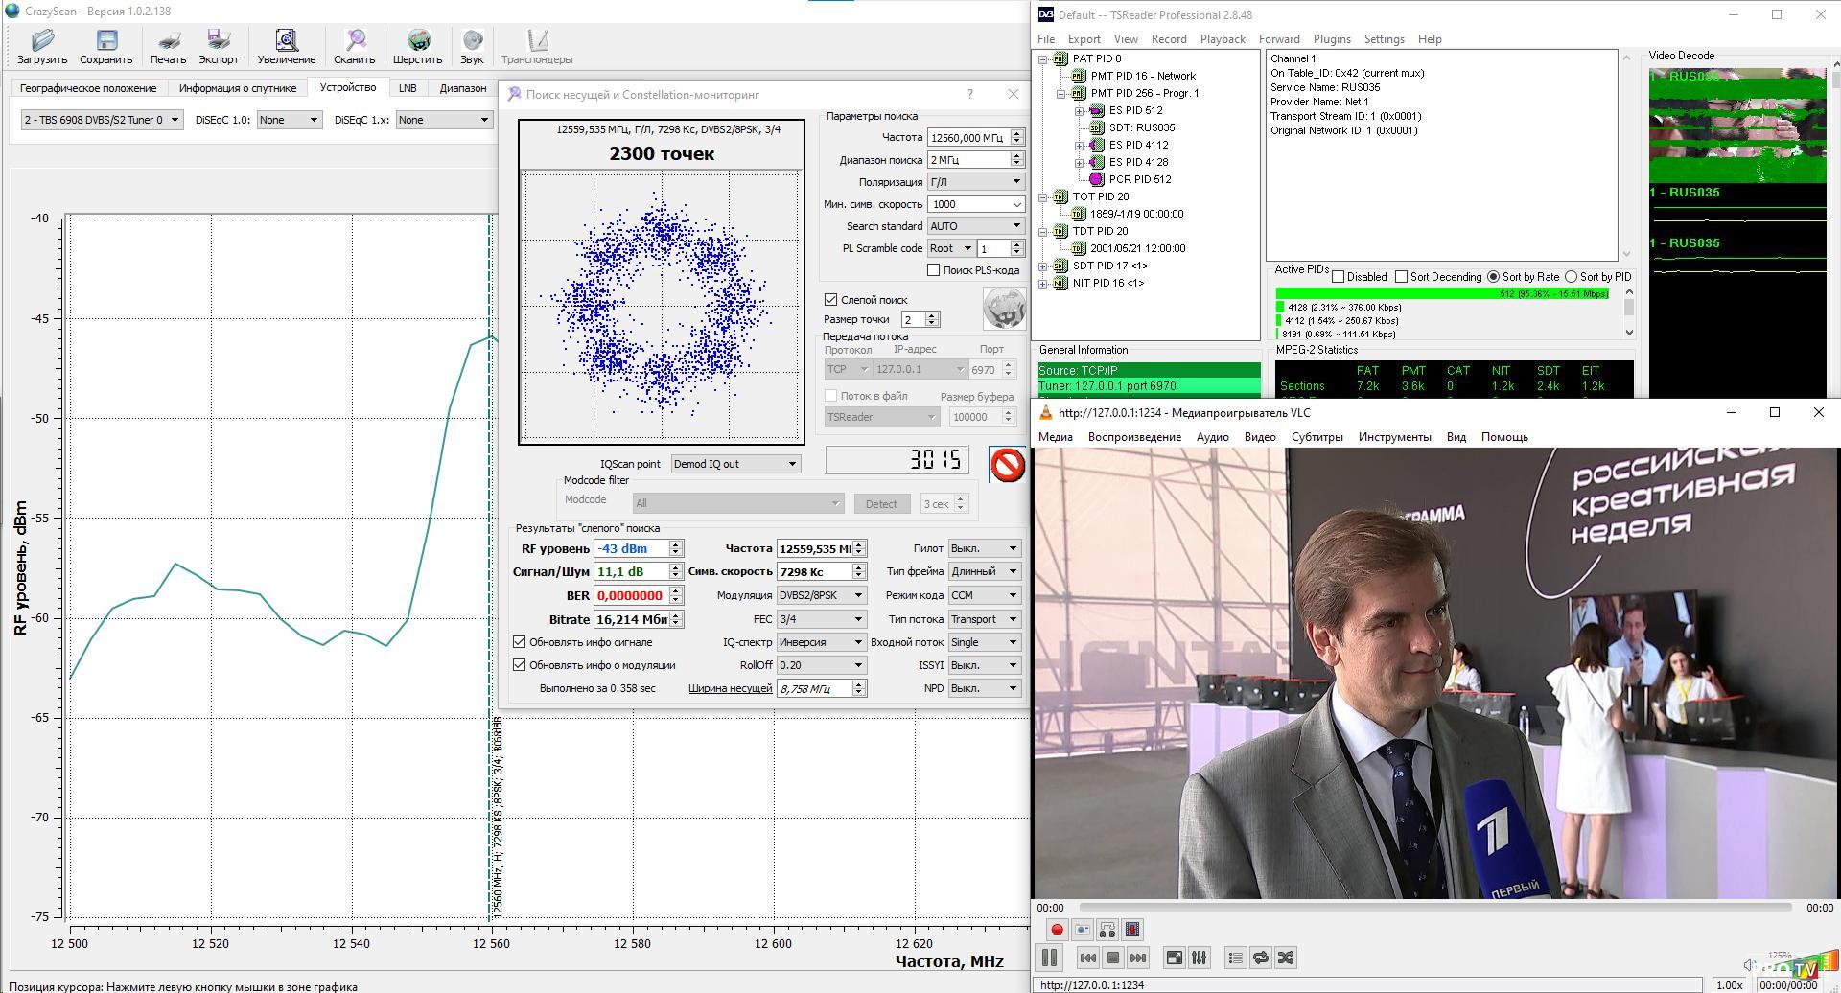Screen dimensions: 1841x993
Task: Toggle VLC shuffle playback icon
Action: pos(1286,958)
